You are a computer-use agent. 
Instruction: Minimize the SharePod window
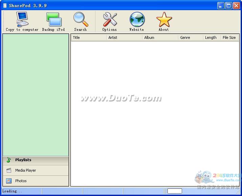(x=221, y=6)
